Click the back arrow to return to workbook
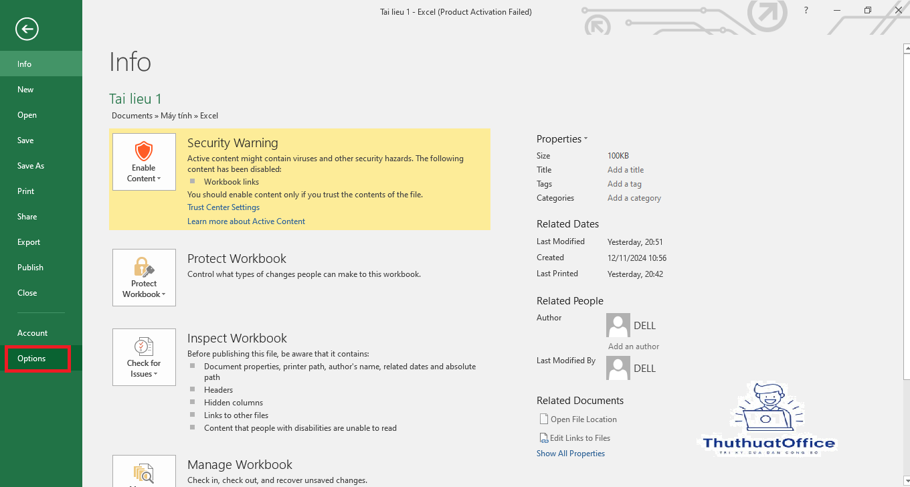 [x=27, y=28]
